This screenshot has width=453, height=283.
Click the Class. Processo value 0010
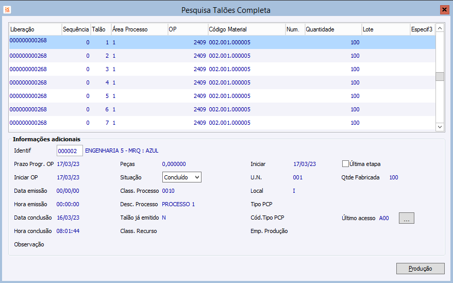pyautogui.click(x=168, y=191)
